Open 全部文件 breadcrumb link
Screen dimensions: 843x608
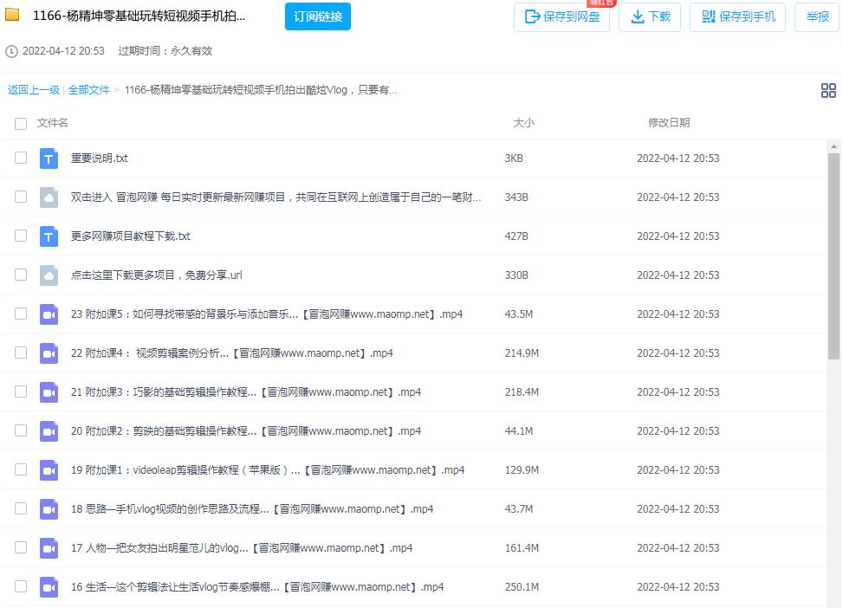click(89, 90)
